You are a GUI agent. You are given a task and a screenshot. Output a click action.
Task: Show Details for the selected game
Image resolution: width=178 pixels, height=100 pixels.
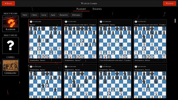point(76,15)
